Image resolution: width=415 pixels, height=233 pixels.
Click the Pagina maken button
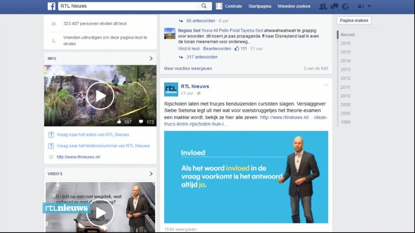[x=354, y=20]
